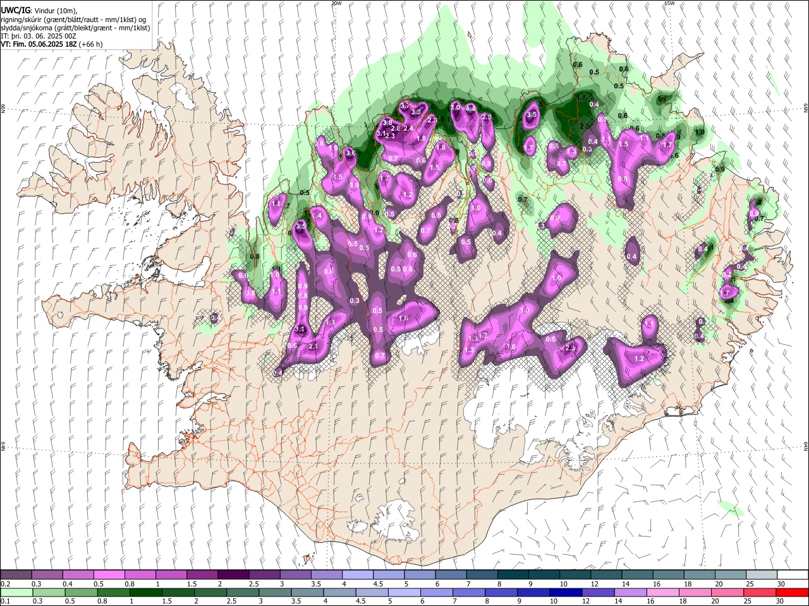
Task: Click the 18–20 grey-teal snow swatch
Action: coord(698,574)
